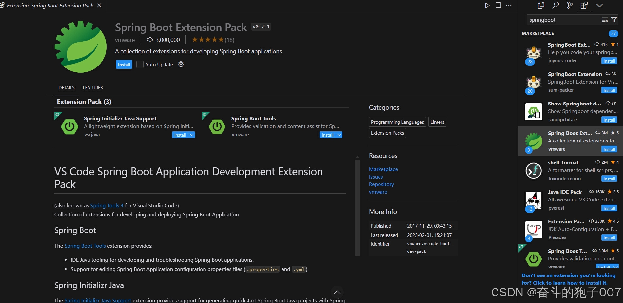Install Spring Boot Ext... from sidebar list
623x303 pixels.
(x=609, y=149)
